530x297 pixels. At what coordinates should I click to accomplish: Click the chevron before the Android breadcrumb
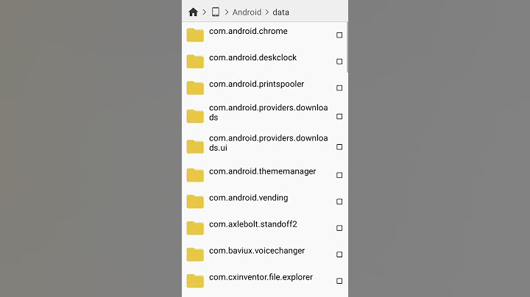point(227,12)
